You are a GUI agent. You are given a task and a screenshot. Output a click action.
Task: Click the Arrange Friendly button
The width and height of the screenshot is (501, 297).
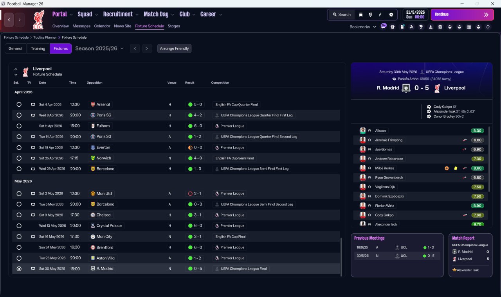pos(174,48)
